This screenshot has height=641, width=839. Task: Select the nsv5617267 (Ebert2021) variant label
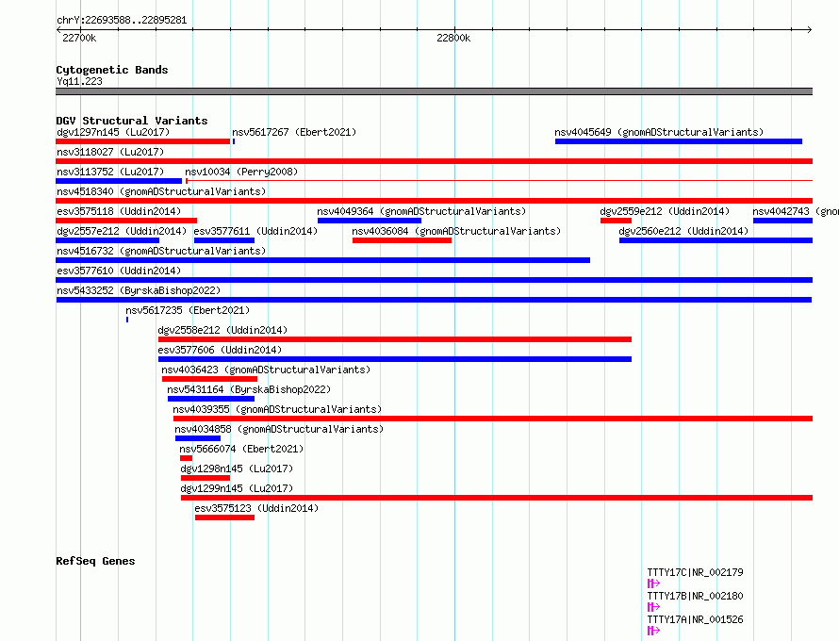[x=294, y=132]
